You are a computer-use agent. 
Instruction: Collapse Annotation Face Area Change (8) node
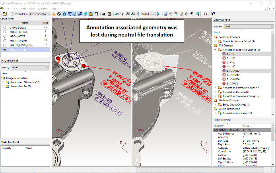pyautogui.click(x=215, y=50)
